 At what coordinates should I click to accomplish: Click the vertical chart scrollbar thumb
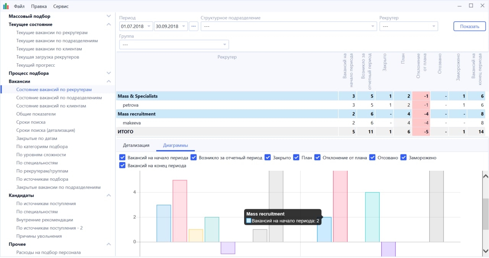(x=486, y=214)
